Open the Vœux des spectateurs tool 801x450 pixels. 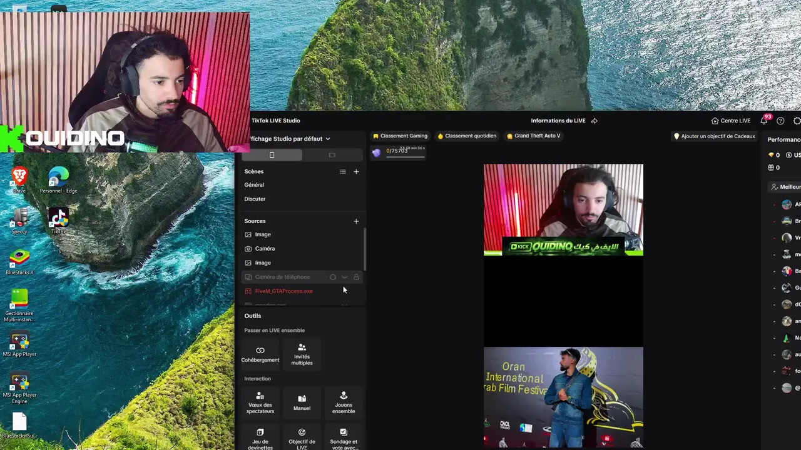coord(260,402)
